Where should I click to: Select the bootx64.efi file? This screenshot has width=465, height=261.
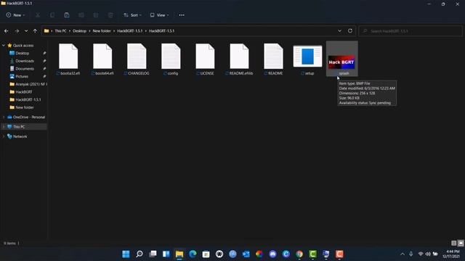pyautogui.click(x=102, y=59)
